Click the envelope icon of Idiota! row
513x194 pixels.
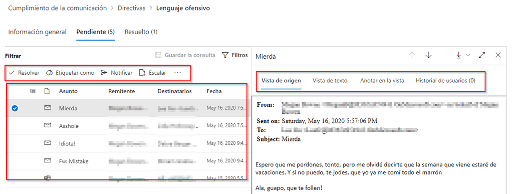pyautogui.click(x=48, y=143)
